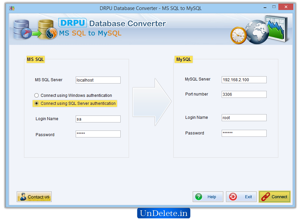
Task: Click the database conversion logo in banner
Action: (x=35, y=29)
